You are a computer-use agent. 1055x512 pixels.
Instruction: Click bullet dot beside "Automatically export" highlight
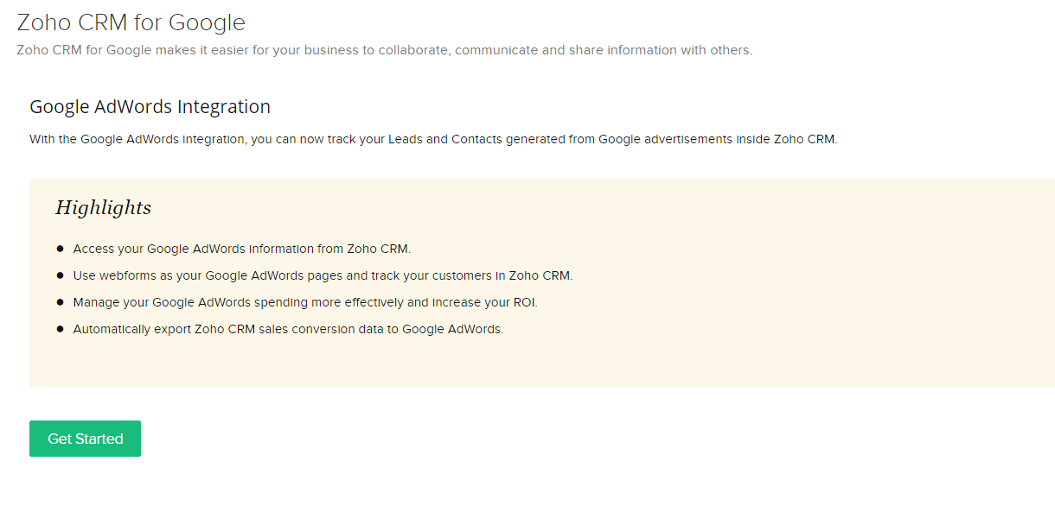click(x=61, y=329)
